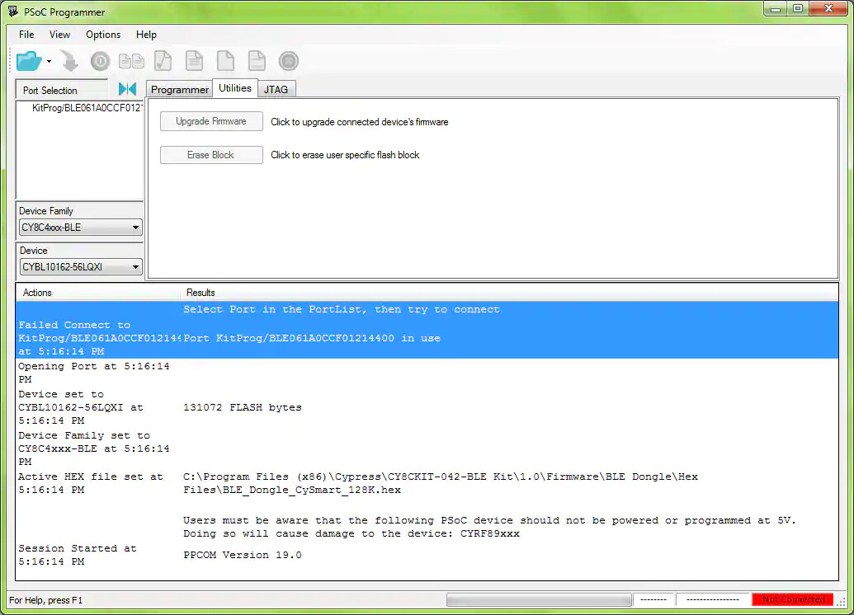Viewport: 854px width, 615px height.
Task: Open the File Load dropdown arrow
Action: [x=49, y=62]
